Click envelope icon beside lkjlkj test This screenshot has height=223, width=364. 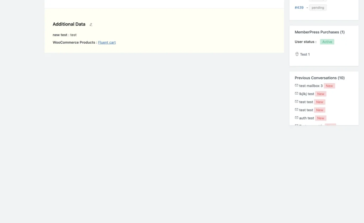pos(296,94)
